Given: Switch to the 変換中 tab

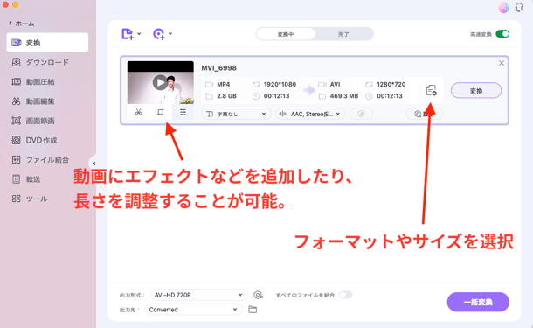Looking at the screenshot, I should pyautogui.click(x=286, y=34).
